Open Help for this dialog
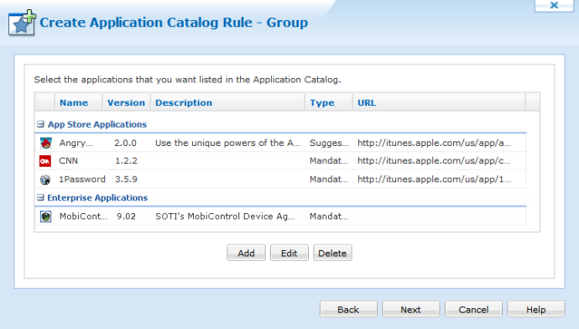Image resolution: width=579 pixels, height=329 pixels. 536,309
